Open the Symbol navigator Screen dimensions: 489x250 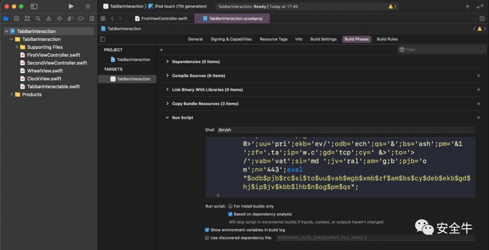27,19
